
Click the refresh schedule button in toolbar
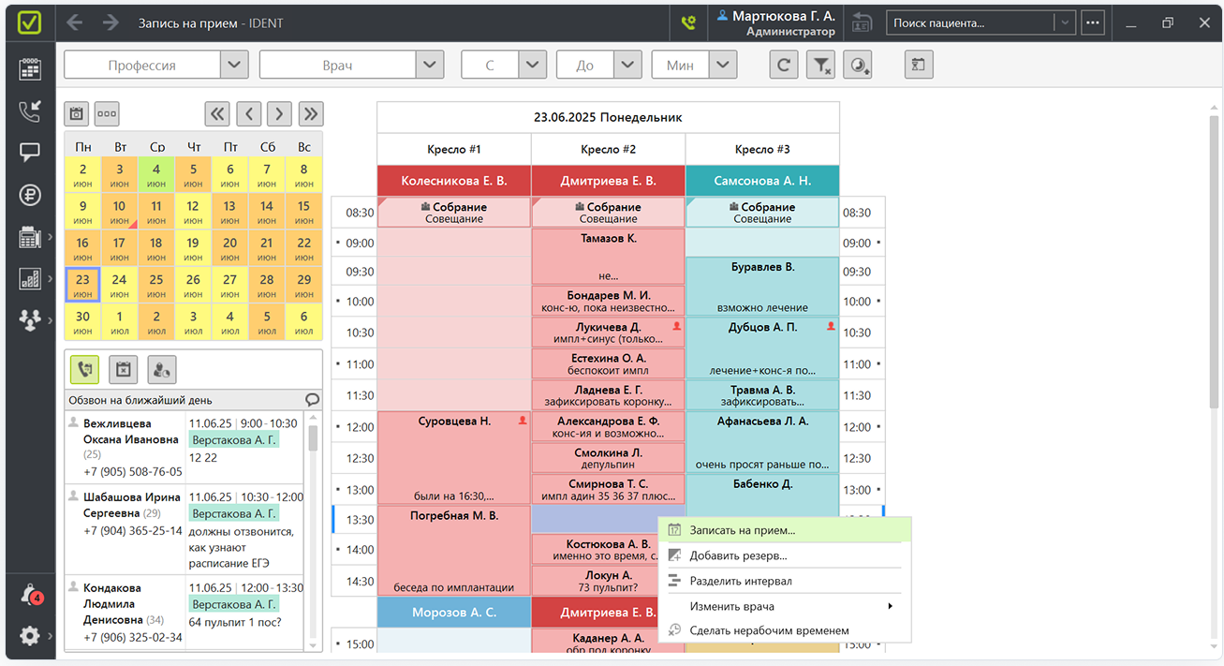pyautogui.click(x=783, y=65)
